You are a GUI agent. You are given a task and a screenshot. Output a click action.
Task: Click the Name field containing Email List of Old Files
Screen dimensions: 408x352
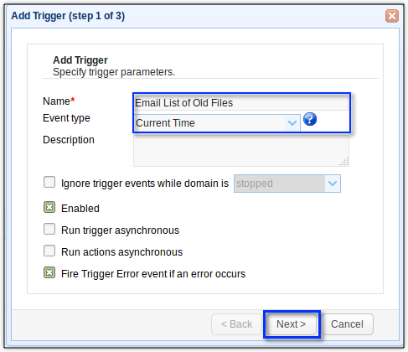pos(241,103)
